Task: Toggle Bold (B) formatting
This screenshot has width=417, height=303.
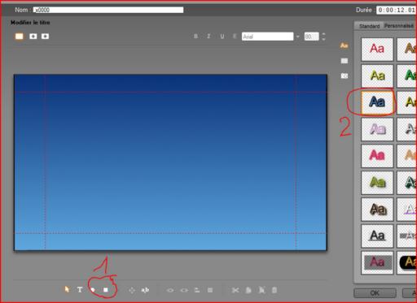Action: (195, 36)
